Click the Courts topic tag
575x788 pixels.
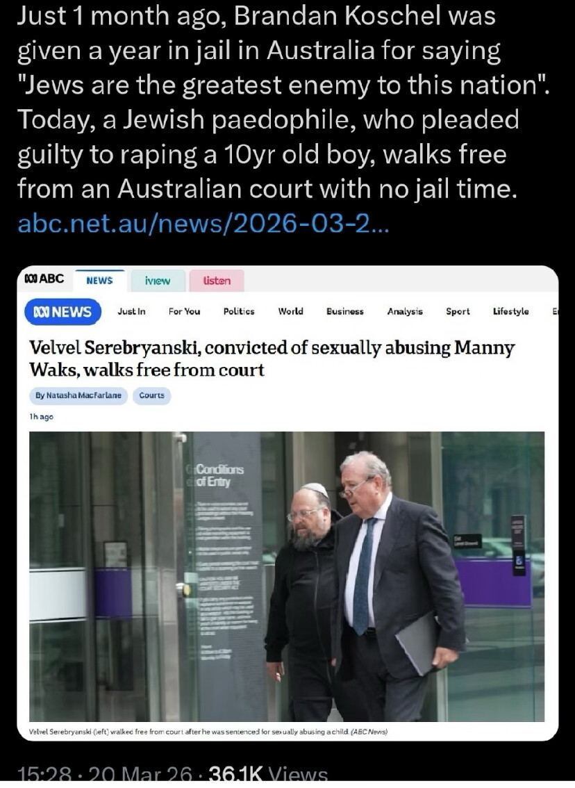(151, 395)
